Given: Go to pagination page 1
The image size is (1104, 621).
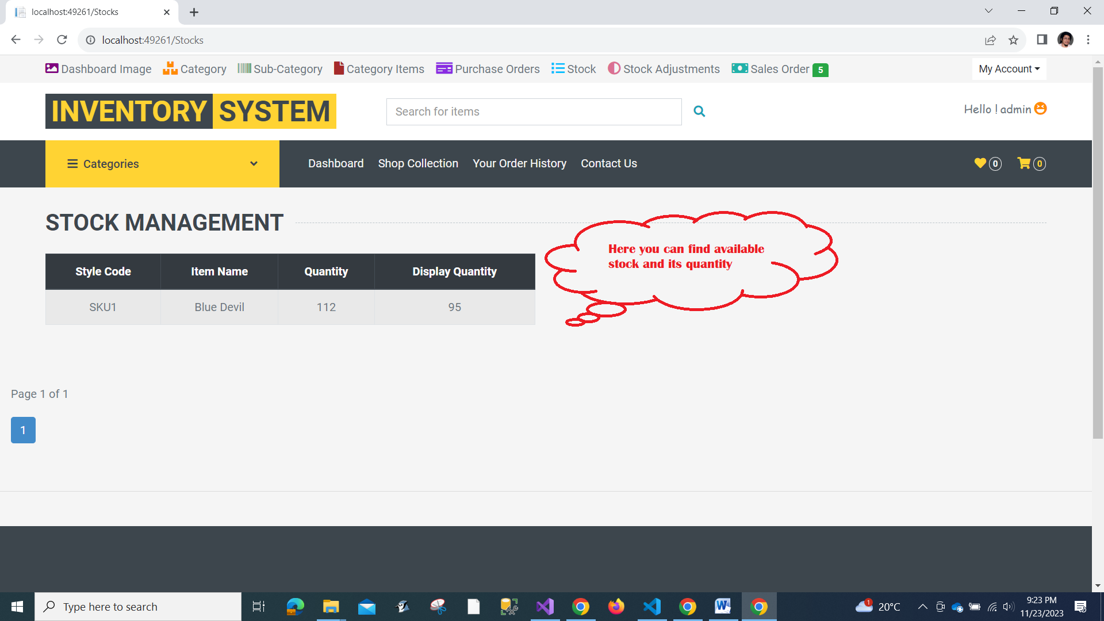Looking at the screenshot, I should (x=23, y=430).
